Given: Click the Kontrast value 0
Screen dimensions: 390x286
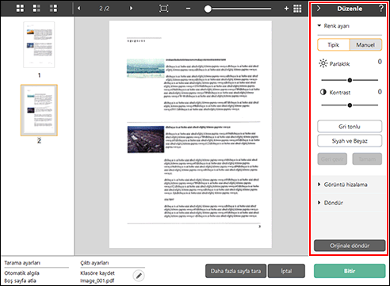Looking at the screenshot, I should tap(380, 92).
